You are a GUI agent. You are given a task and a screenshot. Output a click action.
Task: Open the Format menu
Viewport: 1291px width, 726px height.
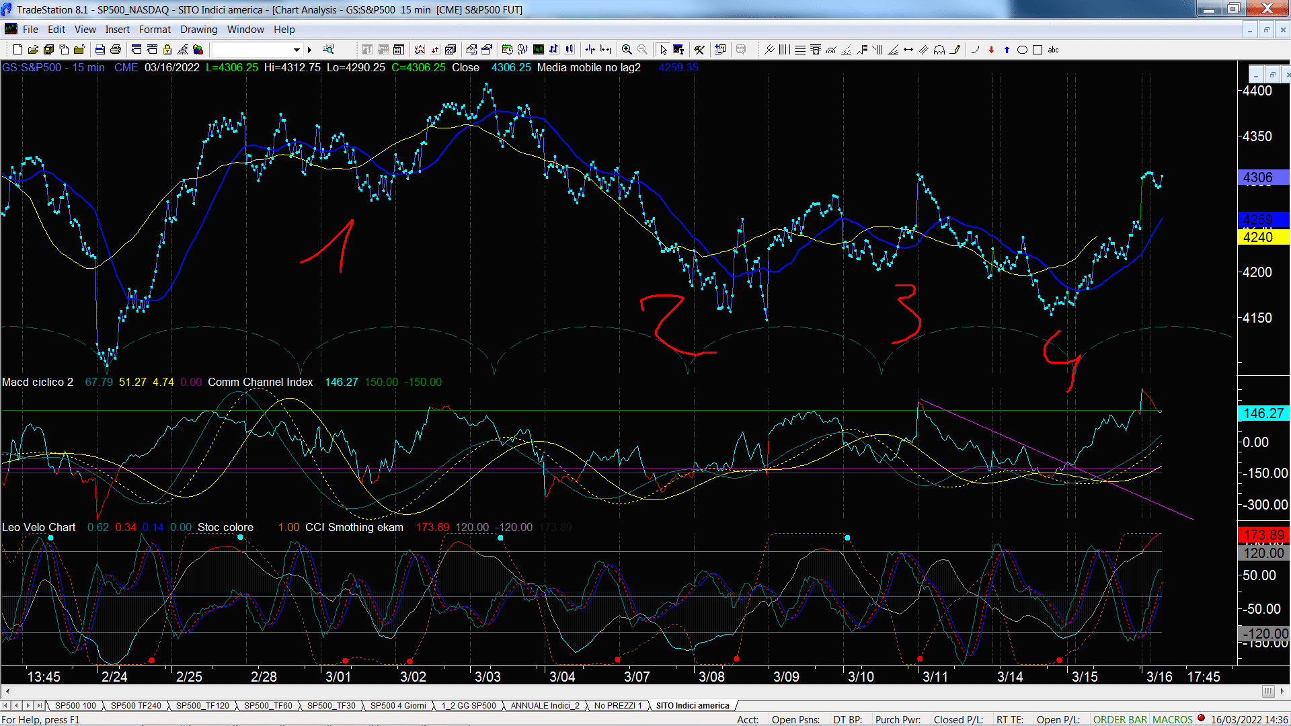tap(155, 30)
